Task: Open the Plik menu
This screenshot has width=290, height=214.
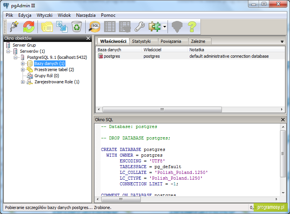Action: 9,15
